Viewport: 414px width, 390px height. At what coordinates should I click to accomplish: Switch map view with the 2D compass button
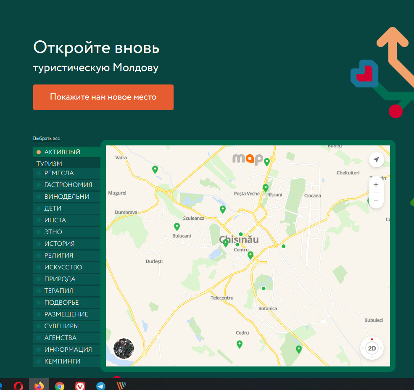[x=372, y=348]
